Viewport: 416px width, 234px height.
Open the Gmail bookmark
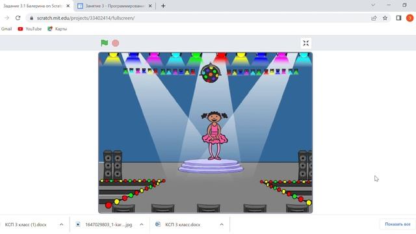[6, 29]
